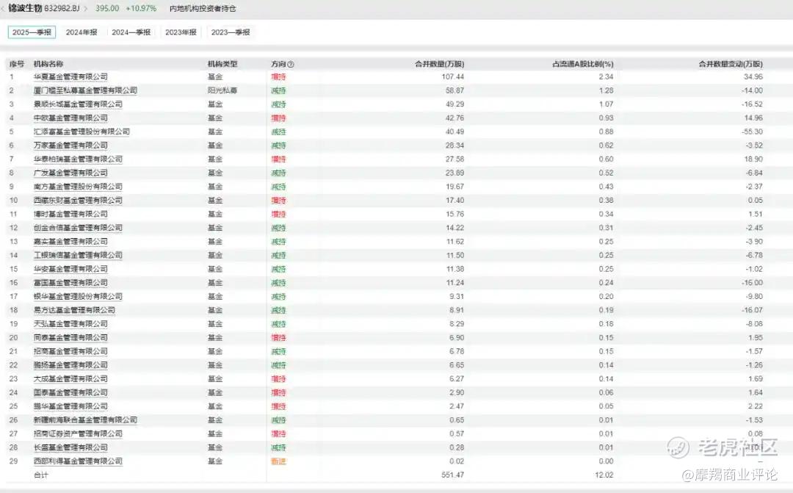Screen dimensions: 793x493
Task: Click the total holdings value 551.47
Action: tap(452, 475)
